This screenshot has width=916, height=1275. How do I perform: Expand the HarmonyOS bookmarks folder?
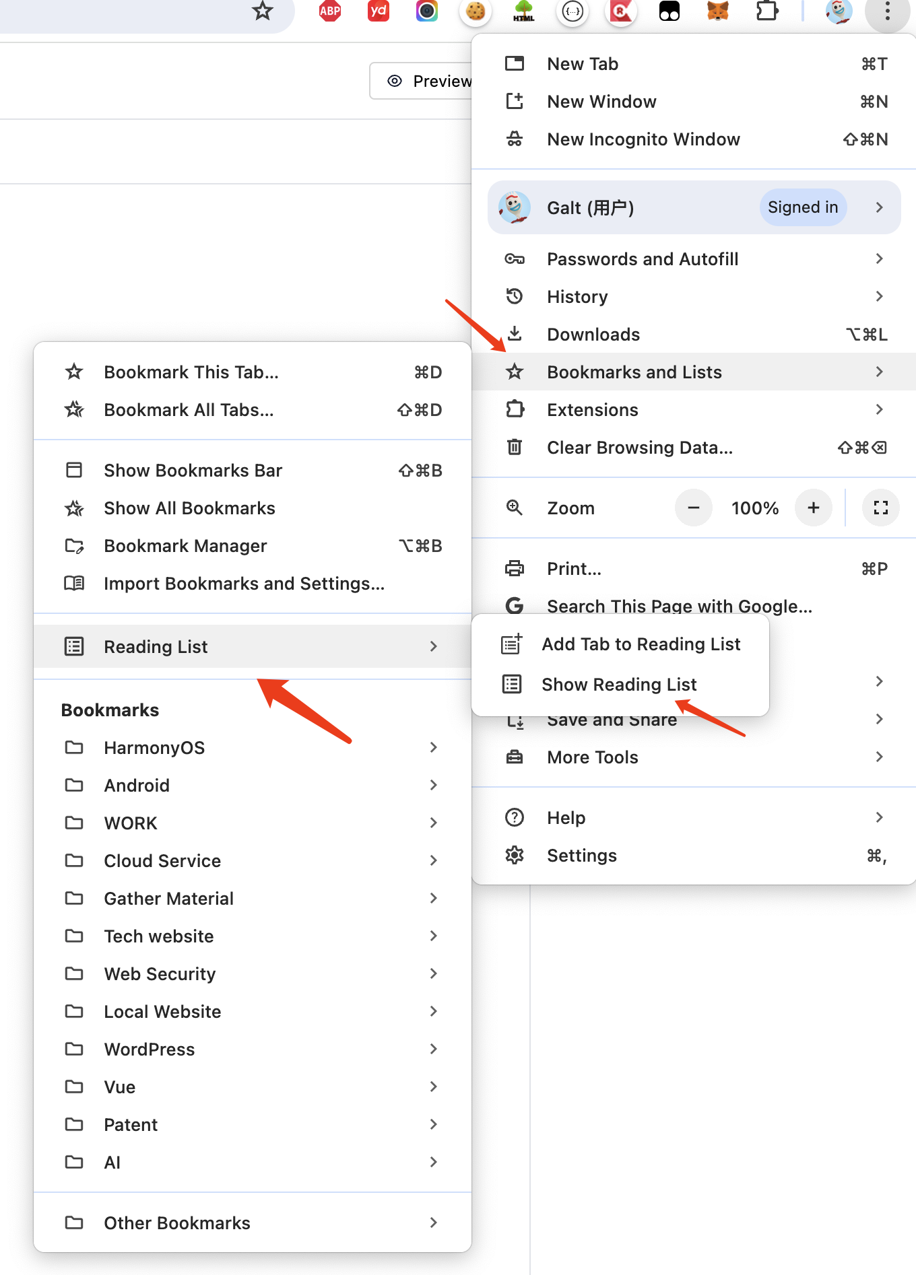pyautogui.click(x=154, y=748)
